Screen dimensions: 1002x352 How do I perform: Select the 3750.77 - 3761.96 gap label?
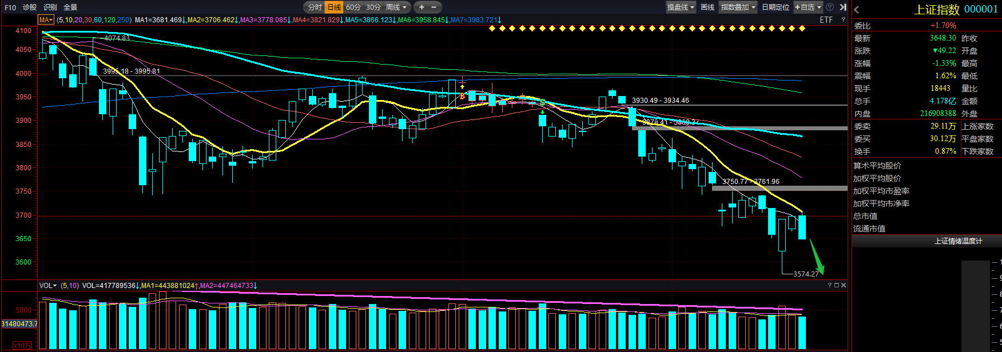[751, 182]
